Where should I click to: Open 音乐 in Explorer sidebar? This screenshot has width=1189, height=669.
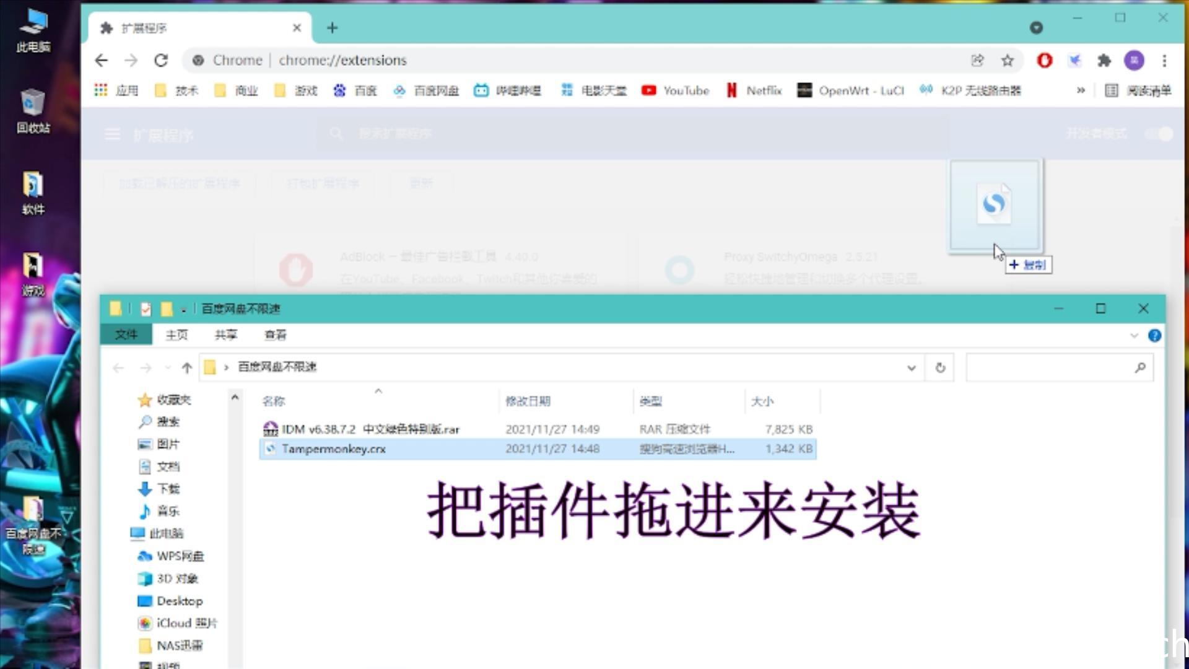159,511
